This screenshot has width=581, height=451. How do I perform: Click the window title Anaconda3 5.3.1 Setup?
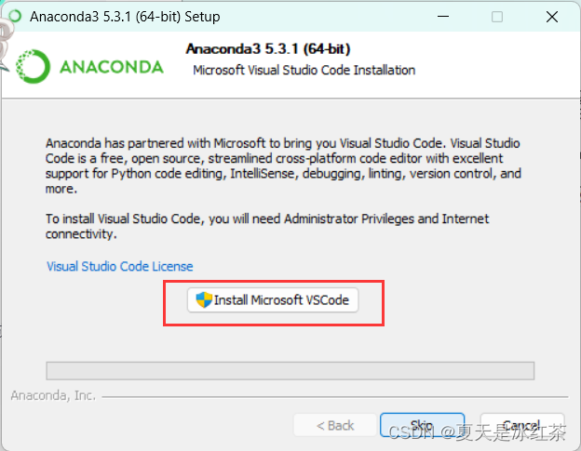point(125,17)
